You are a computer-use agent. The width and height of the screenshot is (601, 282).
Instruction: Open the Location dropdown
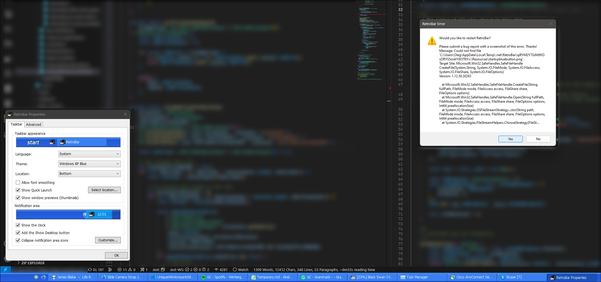coord(89,174)
